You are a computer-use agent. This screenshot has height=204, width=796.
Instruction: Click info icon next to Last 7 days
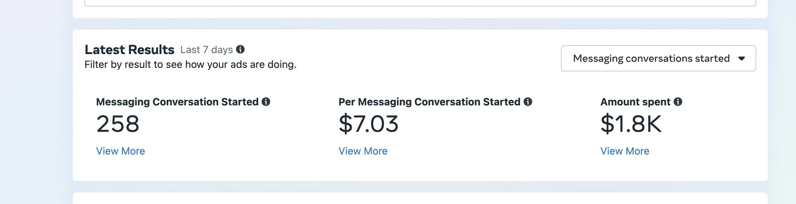(x=240, y=49)
